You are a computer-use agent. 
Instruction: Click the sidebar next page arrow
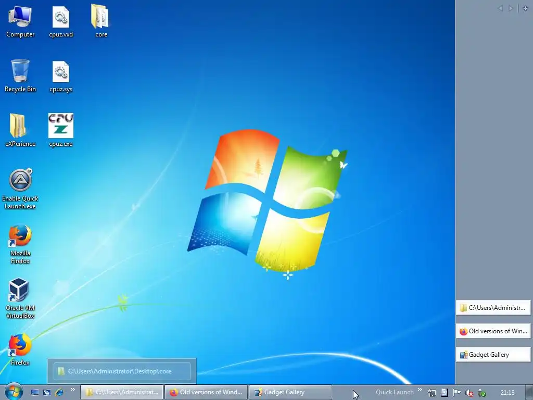point(511,8)
